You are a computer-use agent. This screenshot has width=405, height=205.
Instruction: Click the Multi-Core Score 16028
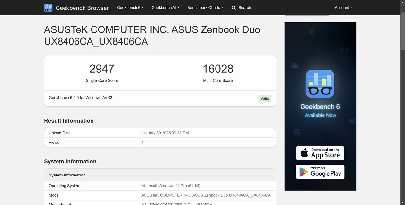(x=218, y=69)
